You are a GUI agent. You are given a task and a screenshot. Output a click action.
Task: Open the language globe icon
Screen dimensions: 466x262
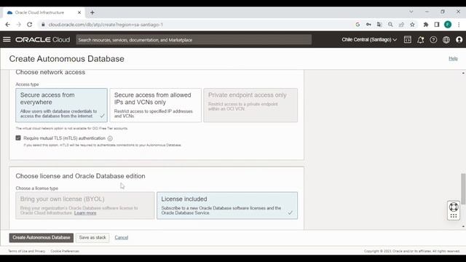point(446,39)
